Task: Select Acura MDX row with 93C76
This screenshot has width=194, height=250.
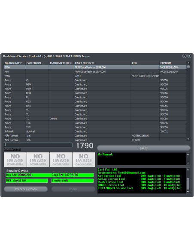Action: (95, 89)
